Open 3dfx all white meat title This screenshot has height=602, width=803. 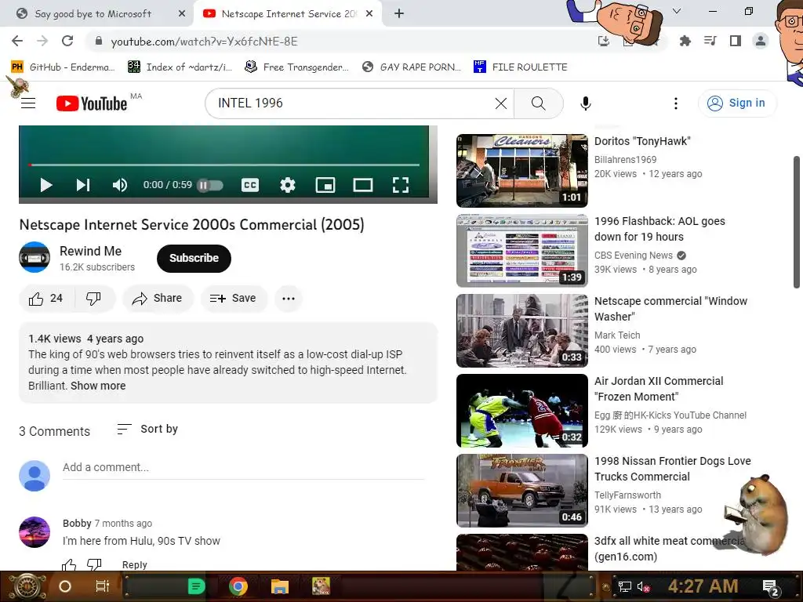[x=670, y=548]
